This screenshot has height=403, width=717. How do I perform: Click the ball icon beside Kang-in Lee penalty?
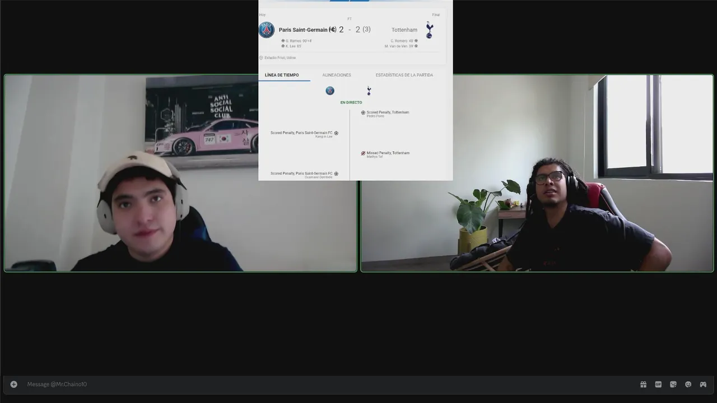pos(336,133)
